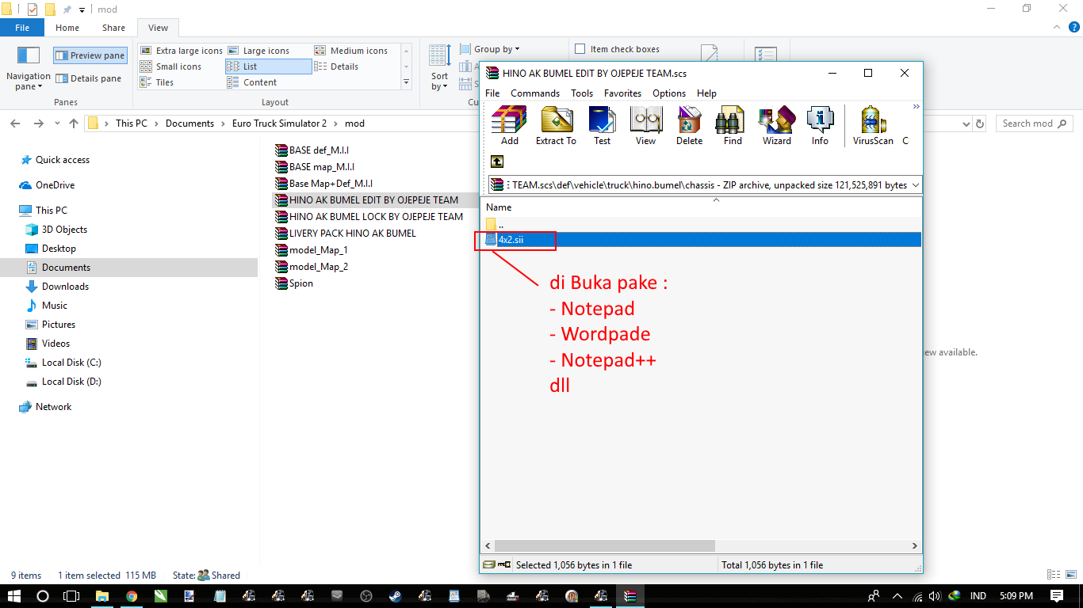The height and width of the screenshot is (608, 1083).
Task: Click the WinRAR horizontal scrollbar
Action: (x=604, y=546)
